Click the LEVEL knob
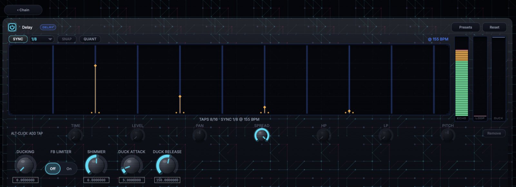 (137, 136)
